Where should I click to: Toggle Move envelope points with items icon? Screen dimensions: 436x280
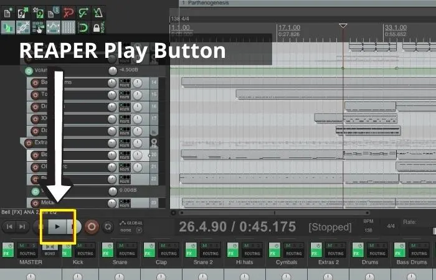53,27
